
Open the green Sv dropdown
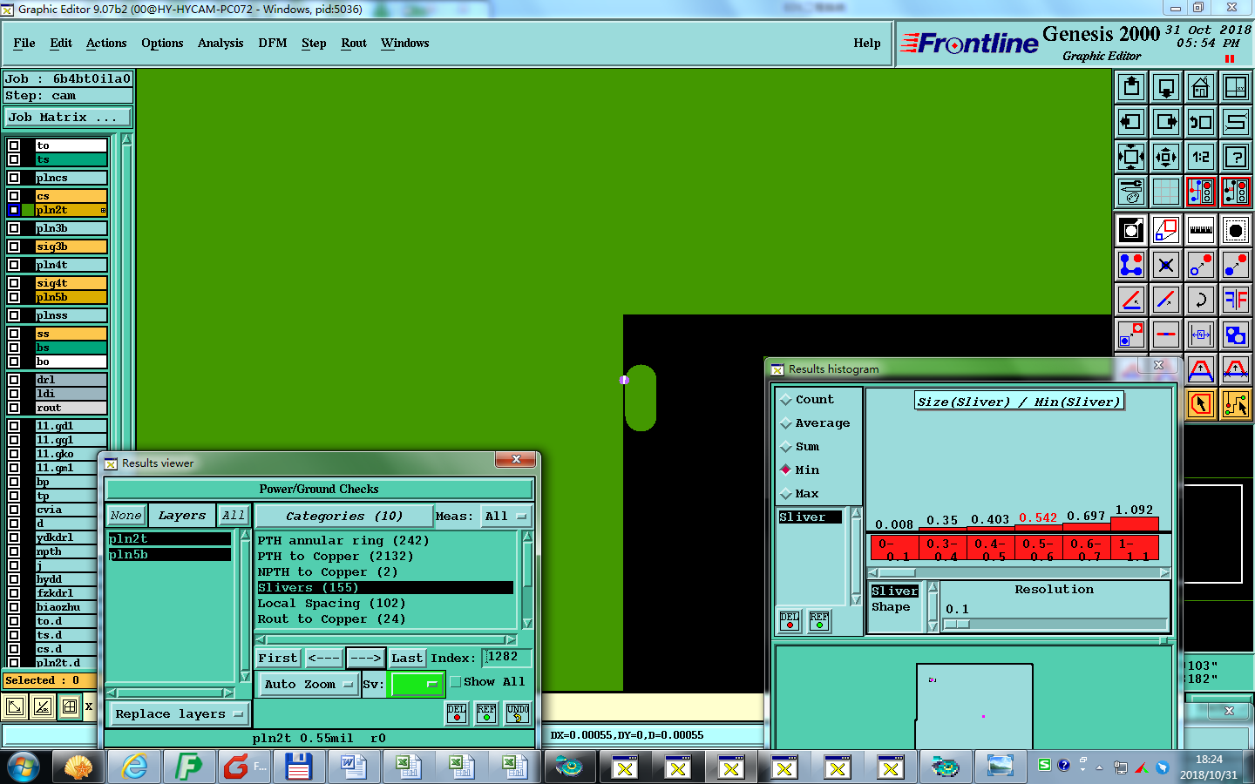coord(417,685)
